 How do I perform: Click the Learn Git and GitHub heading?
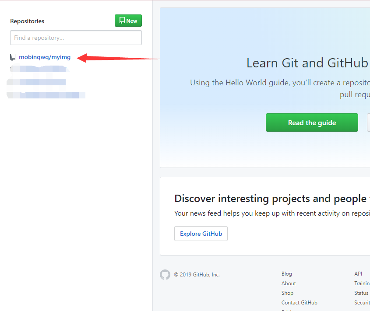click(308, 63)
